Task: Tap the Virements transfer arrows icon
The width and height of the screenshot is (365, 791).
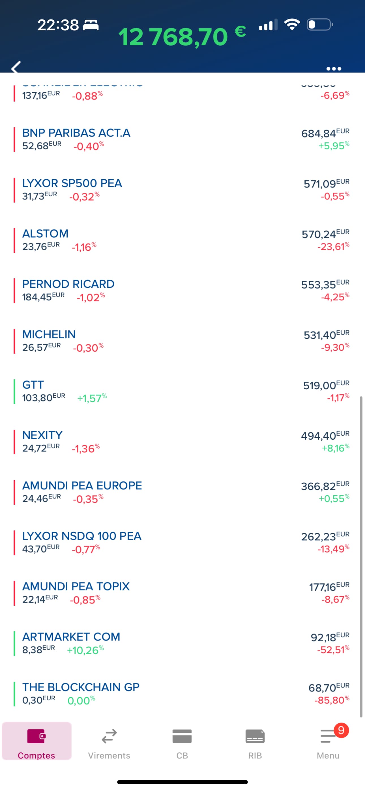Action: [109, 736]
